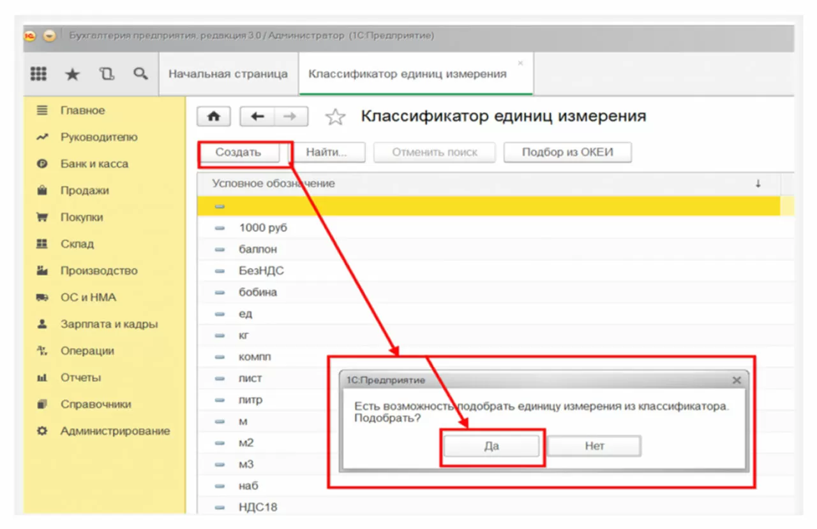
Task: Open the sections grid menu icon
Action: coord(38,74)
